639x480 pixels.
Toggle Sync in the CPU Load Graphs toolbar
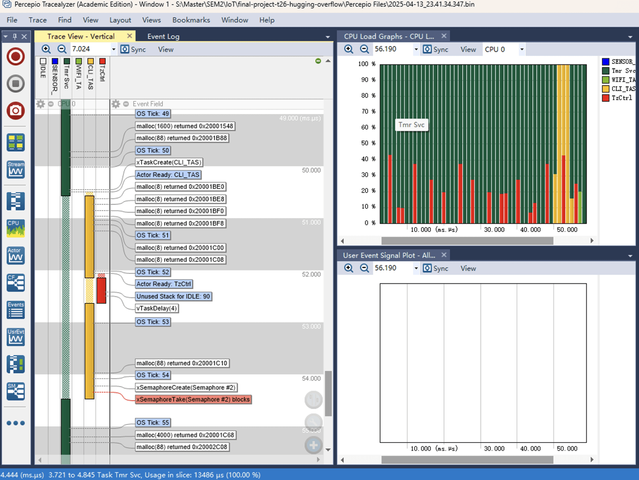click(436, 49)
